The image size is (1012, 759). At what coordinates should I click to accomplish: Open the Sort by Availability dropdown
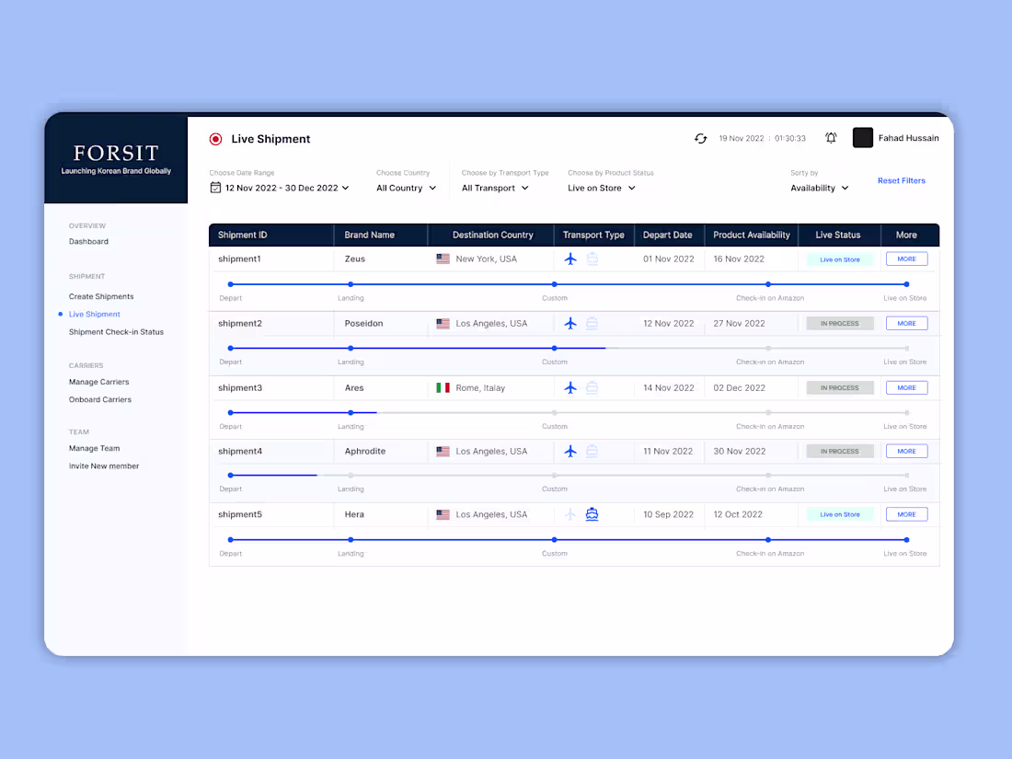819,188
